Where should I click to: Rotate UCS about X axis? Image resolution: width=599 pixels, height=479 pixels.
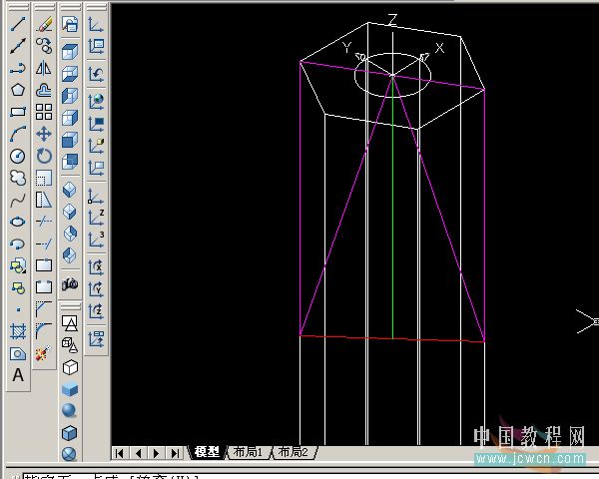click(96, 267)
